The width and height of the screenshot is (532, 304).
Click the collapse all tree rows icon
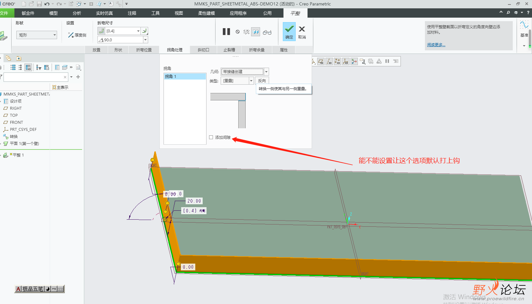click(20, 67)
